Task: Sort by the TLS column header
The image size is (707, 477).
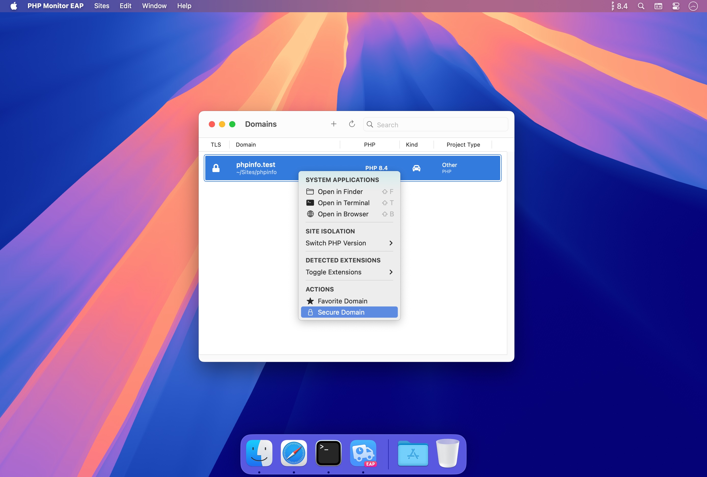Action: 216,145
